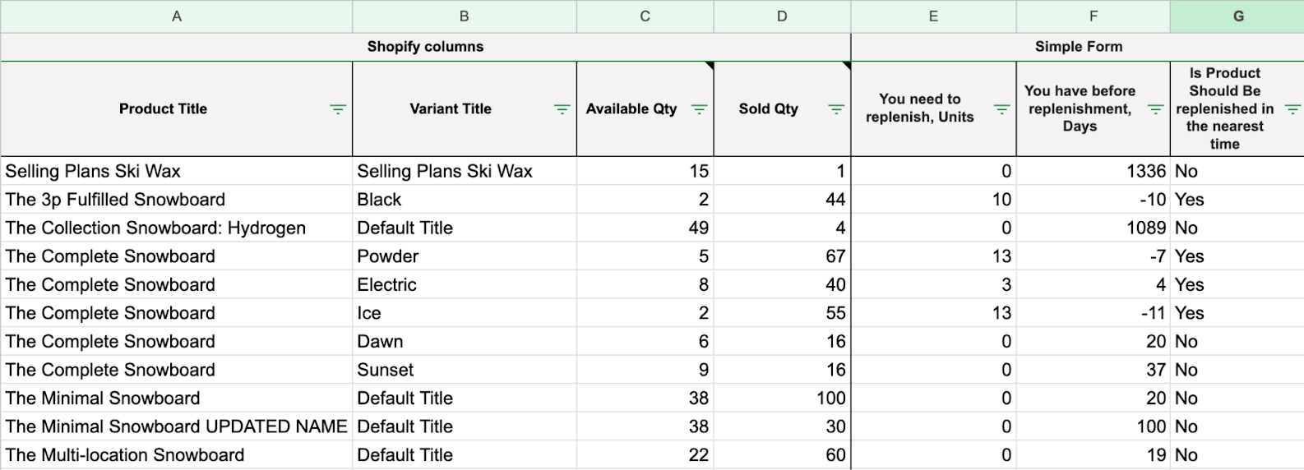Viewport: 1304px width, 470px height.
Task: Open filter for You have before replenishment
Action: coord(1155,109)
